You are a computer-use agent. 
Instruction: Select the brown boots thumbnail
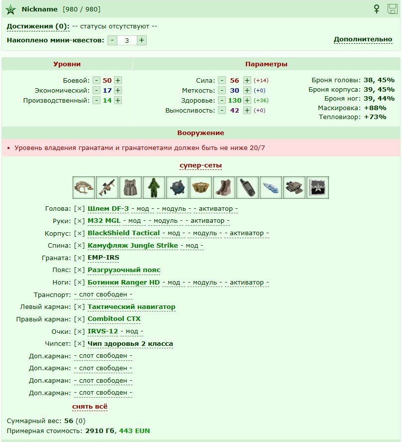pyautogui.click(x=224, y=187)
